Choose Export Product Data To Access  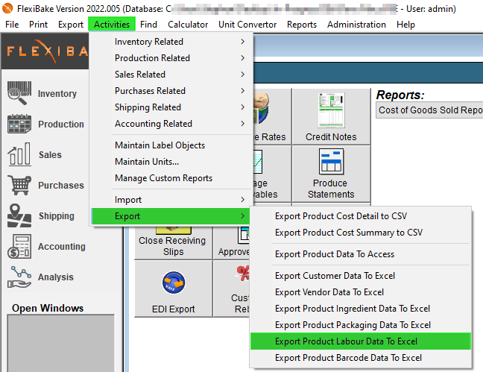tap(361, 254)
